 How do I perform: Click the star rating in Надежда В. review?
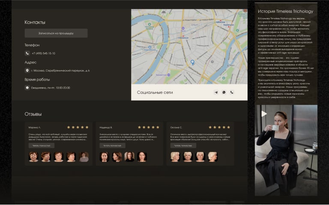[149, 127]
